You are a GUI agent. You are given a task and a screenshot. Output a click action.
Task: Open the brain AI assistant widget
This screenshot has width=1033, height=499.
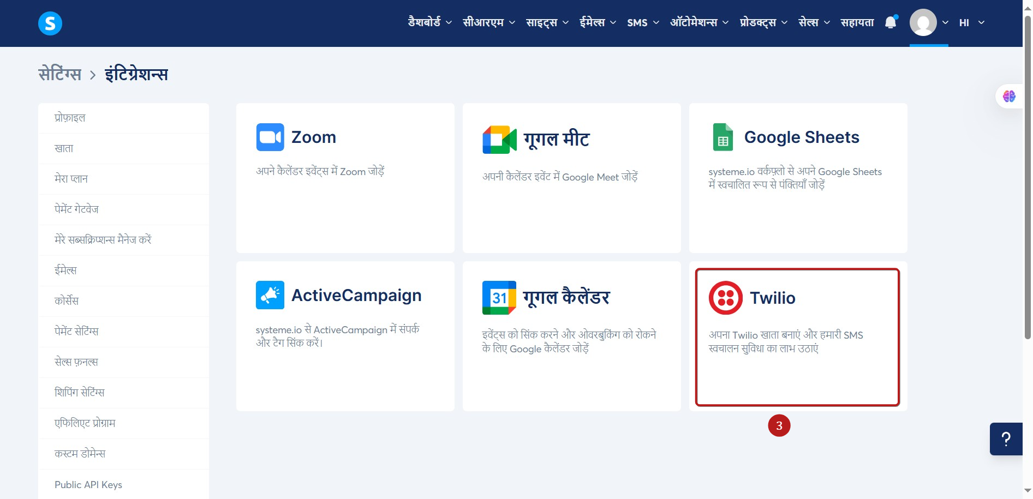tap(1009, 97)
